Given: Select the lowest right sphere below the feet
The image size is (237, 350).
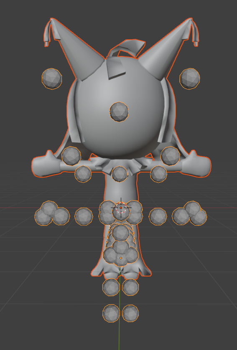Looking at the screenshot, I should pos(130,313).
